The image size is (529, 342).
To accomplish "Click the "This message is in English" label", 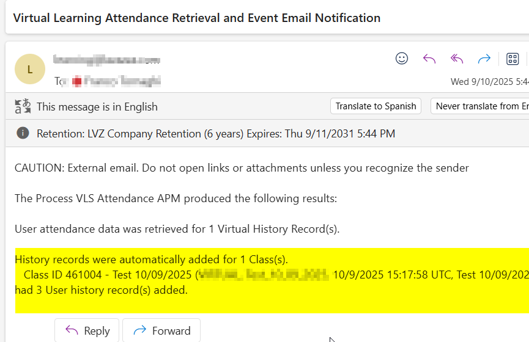I will point(97,107).
